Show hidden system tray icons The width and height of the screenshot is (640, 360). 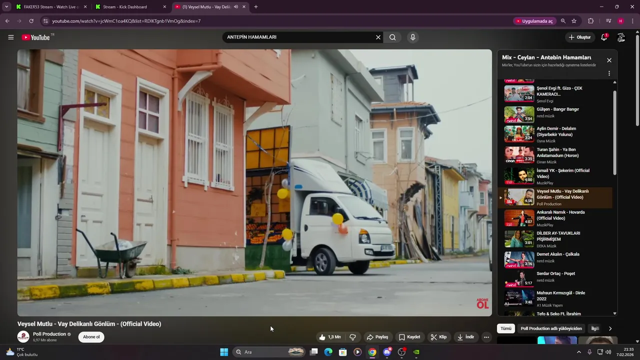579,352
